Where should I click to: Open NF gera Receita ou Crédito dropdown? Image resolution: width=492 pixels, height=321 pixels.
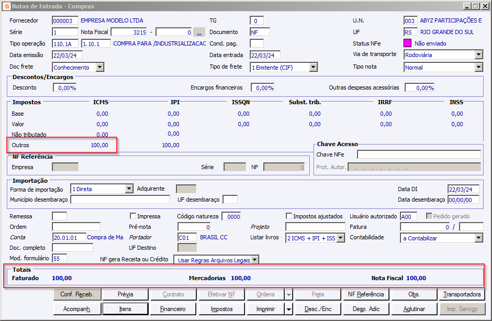pos(255,259)
